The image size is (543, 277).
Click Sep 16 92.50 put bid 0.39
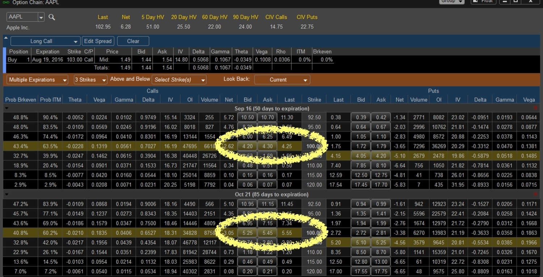pyautogui.click(x=361, y=117)
